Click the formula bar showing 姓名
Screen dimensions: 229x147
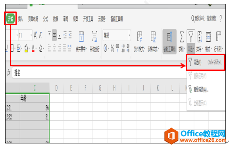pos(99,73)
